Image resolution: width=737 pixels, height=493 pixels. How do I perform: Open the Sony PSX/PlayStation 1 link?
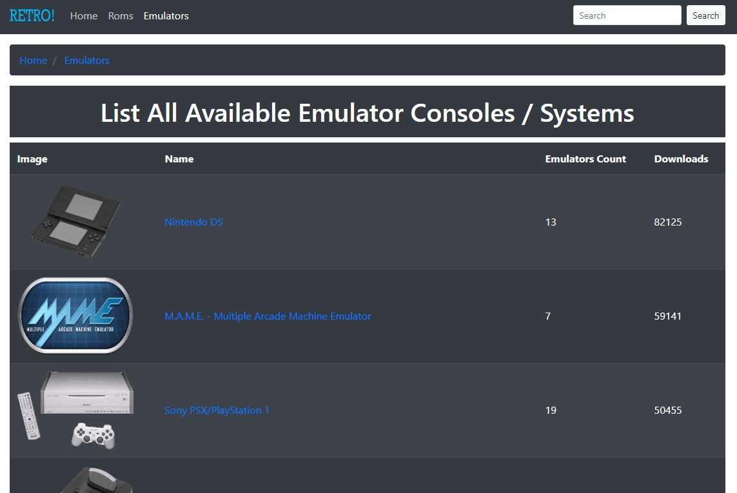click(217, 411)
